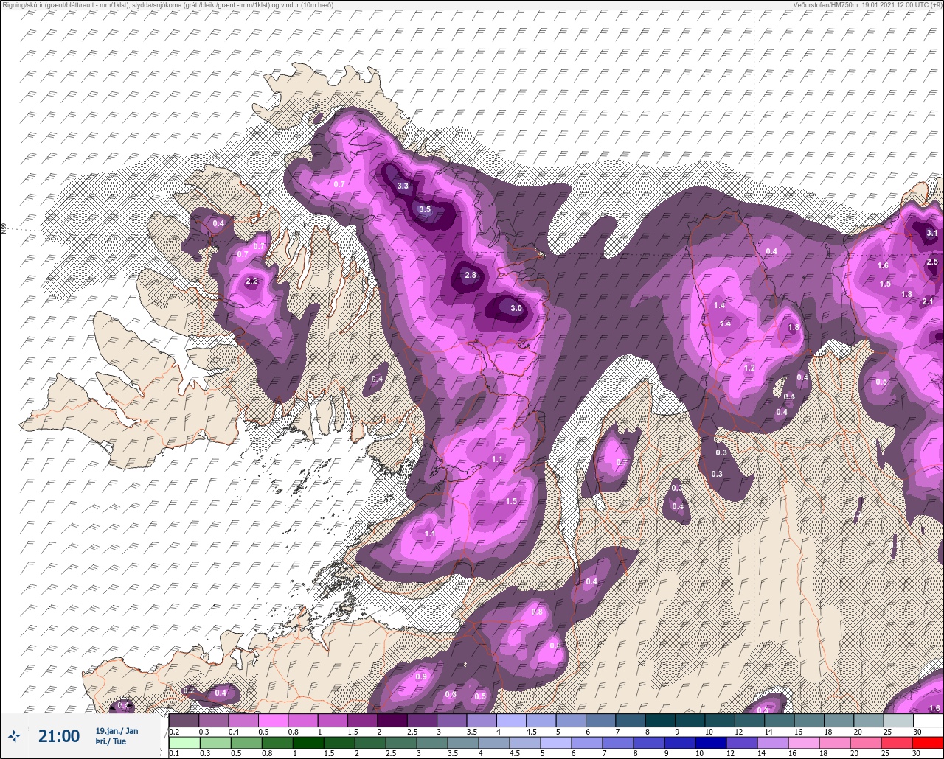944x759 pixels.
Task: Click the four-point star icon beside 21:00
Action: (15, 735)
